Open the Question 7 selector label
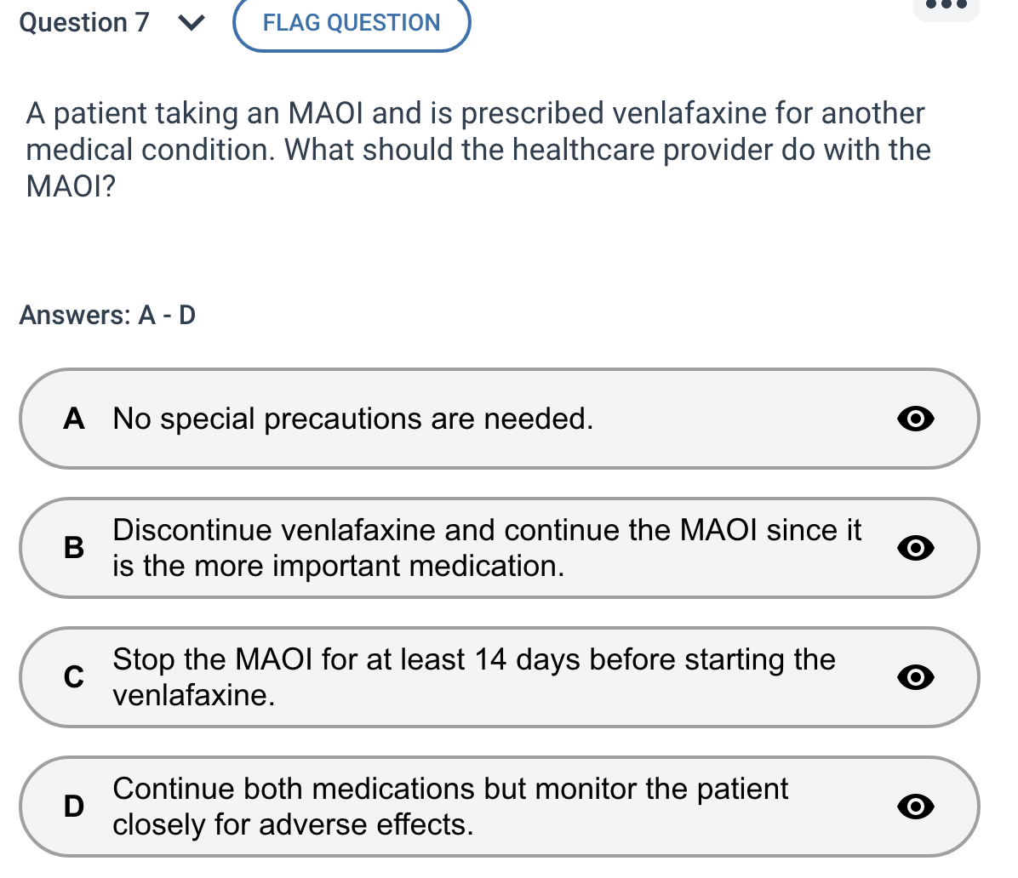The height and width of the screenshot is (878, 1018). tap(84, 23)
